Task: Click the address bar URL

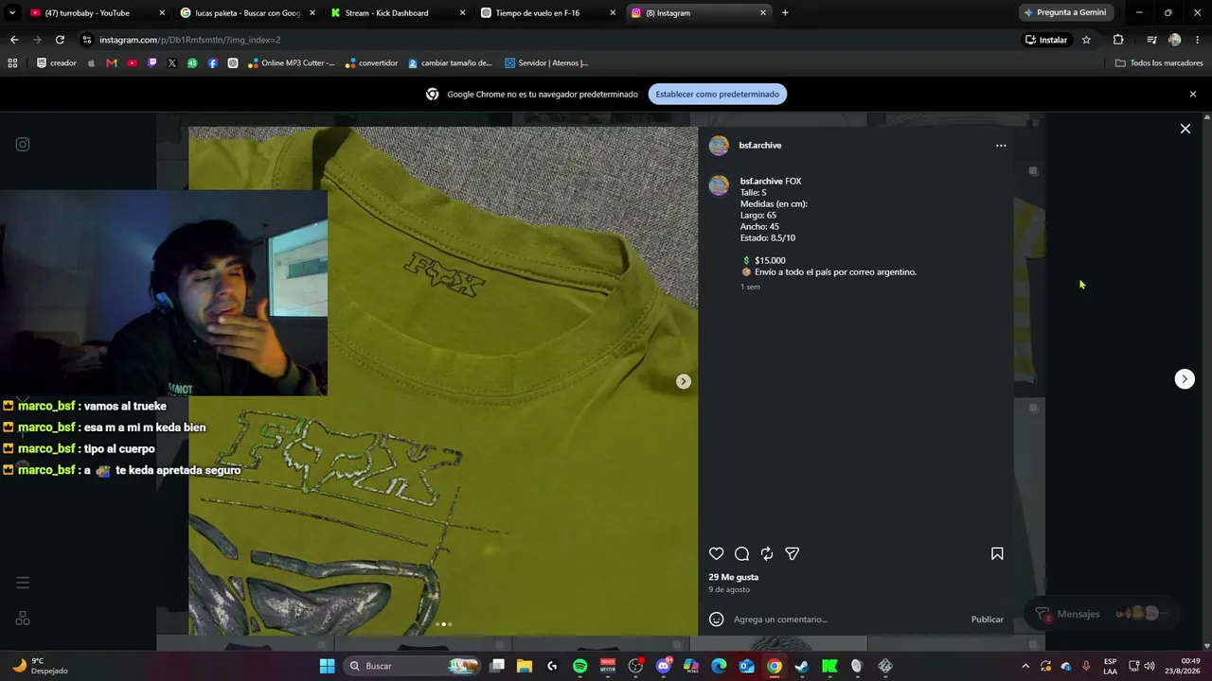Action: [190, 40]
